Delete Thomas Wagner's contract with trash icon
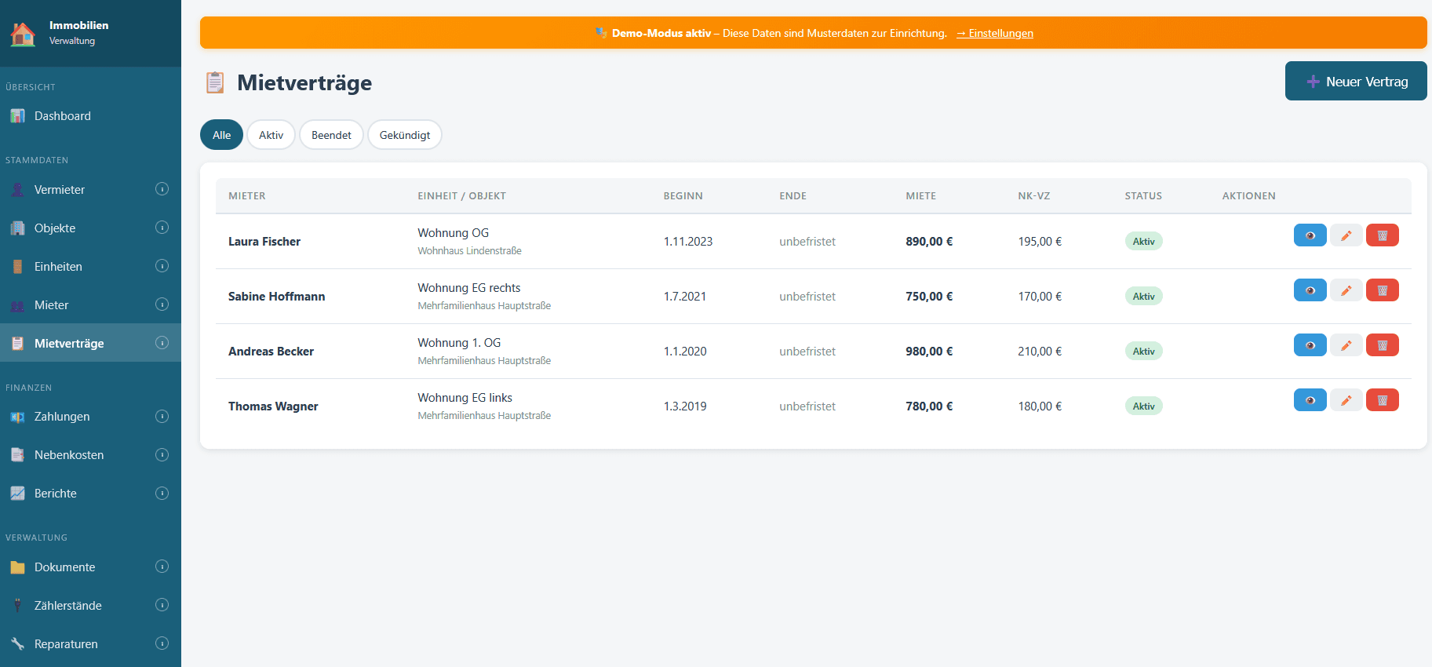 pyautogui.click(x=1382, y=400)
